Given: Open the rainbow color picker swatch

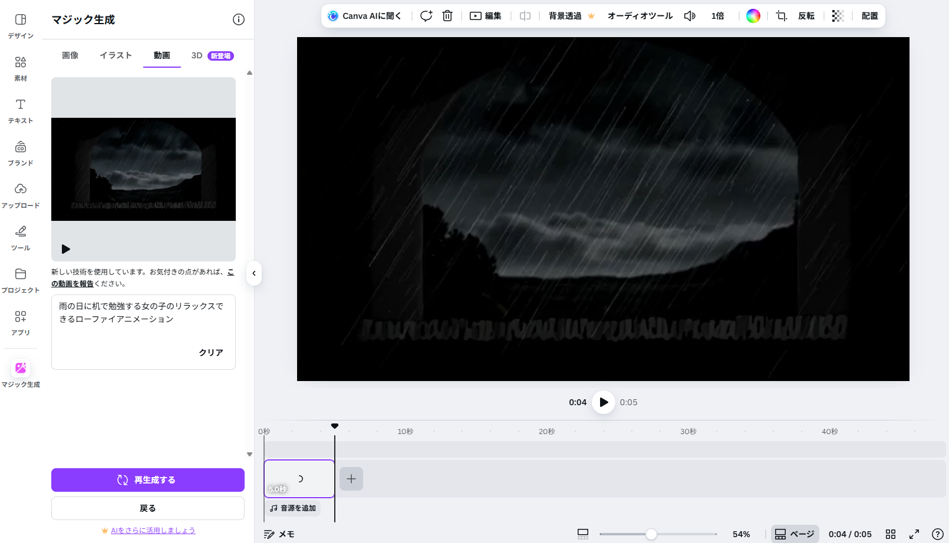Looking at the screenshot, I should click(x=753, y=16).
